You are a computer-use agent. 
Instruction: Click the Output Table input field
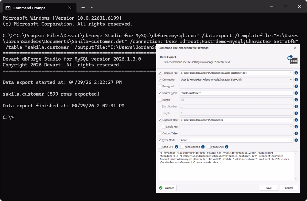tap(236, 133)
